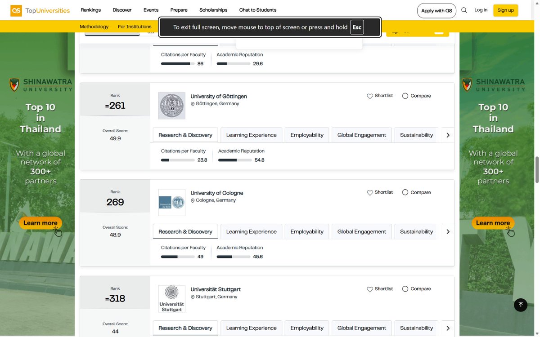This screenshot has width=540, height=337.
Task: Select Sustainability tab for Cologne
Action: click(x=415, y=232)
